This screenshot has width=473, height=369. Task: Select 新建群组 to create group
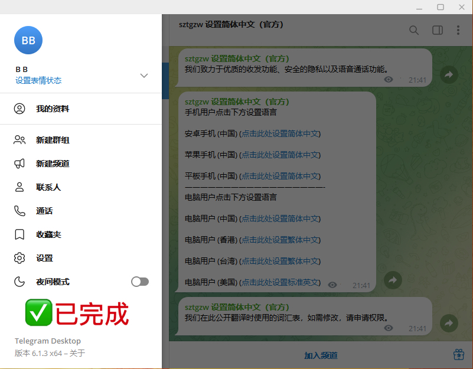53,140
